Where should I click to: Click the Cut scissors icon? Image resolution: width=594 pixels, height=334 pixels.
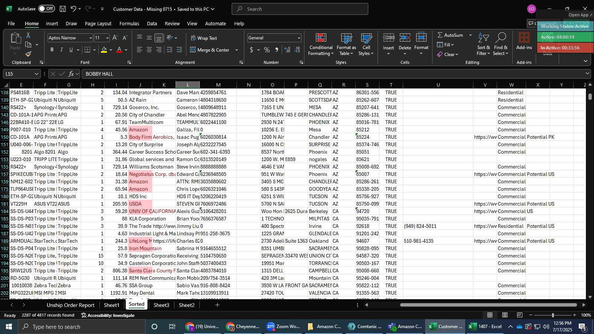28,35
